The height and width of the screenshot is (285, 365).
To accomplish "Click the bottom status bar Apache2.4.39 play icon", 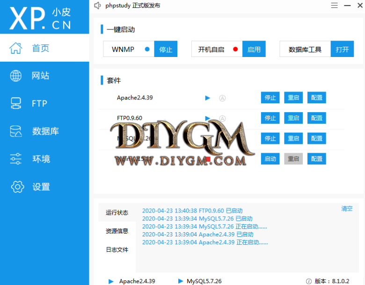I will click(111, 281).
